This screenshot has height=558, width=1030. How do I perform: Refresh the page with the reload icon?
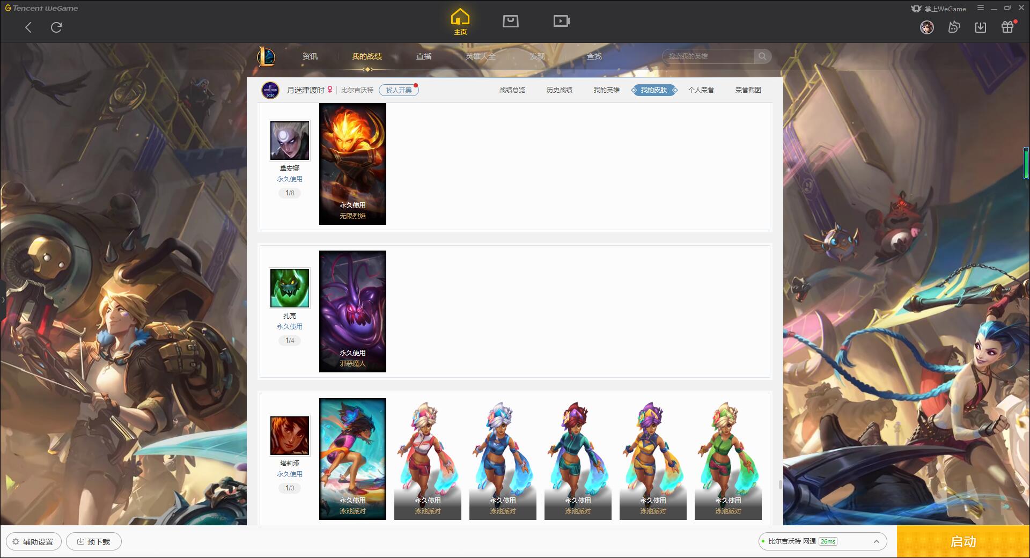(56, 27)
